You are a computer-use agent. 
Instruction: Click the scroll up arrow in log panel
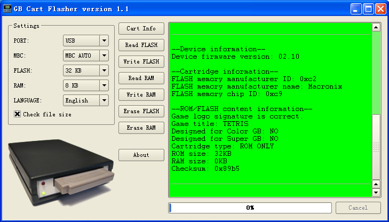(x=376, y=27)
